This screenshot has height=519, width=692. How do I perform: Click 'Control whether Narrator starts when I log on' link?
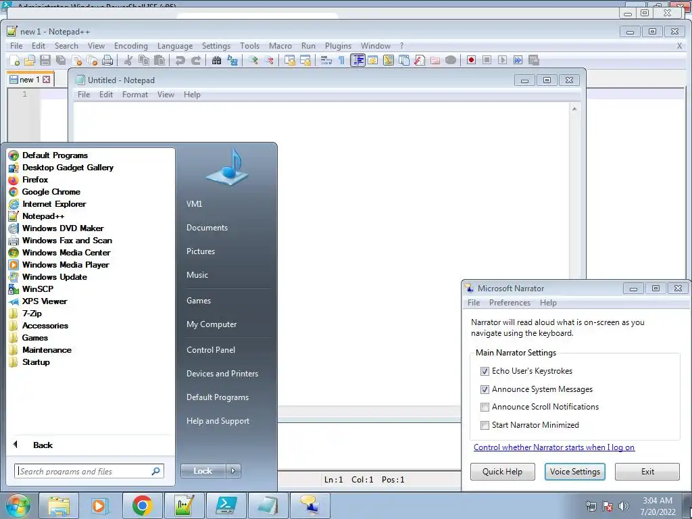point(554,447)
